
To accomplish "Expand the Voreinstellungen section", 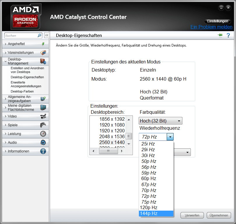I will click(6, 53).
